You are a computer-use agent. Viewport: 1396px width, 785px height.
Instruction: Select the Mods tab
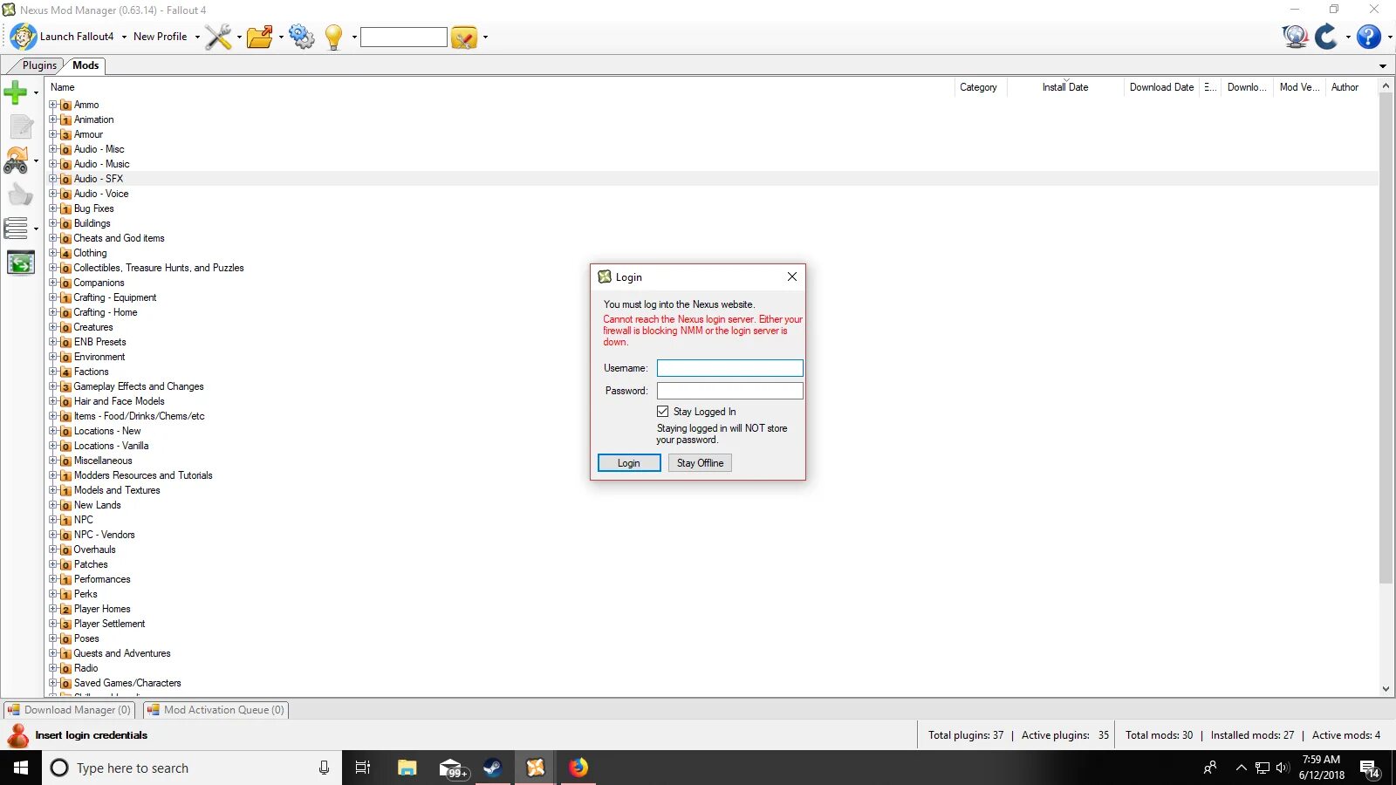click(86, 65)
